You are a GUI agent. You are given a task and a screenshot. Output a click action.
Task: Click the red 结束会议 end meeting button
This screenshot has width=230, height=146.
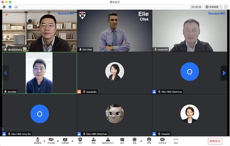tap(215, 141)
